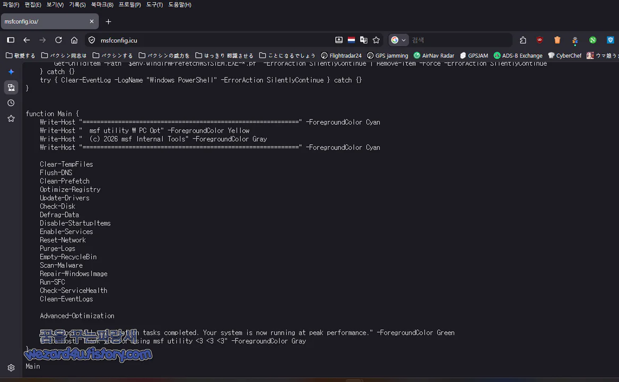
Task: Bookmark this page with the star
Action: coord(376,40)
